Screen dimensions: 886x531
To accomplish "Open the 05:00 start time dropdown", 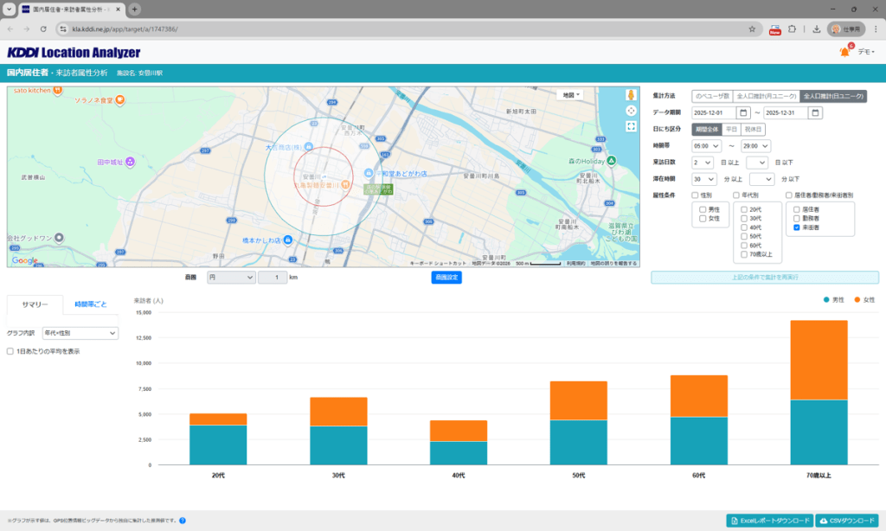I will tap(706, 145).
